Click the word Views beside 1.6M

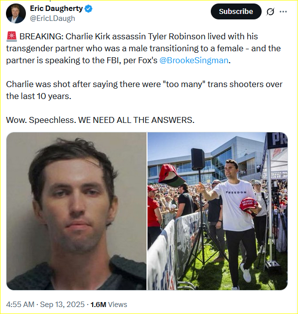(x=118, y=305)
